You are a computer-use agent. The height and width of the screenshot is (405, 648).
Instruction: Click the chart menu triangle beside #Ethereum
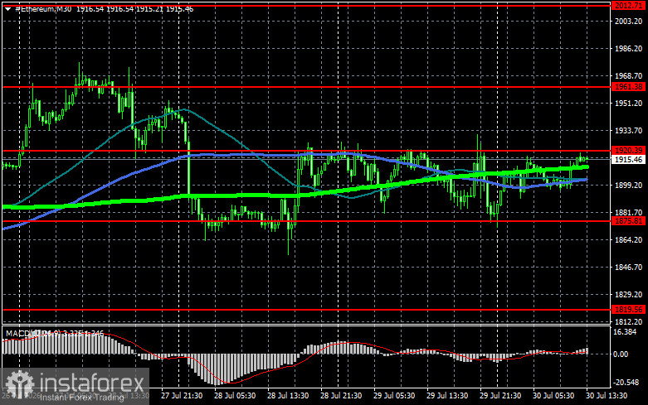click(7, 9)
